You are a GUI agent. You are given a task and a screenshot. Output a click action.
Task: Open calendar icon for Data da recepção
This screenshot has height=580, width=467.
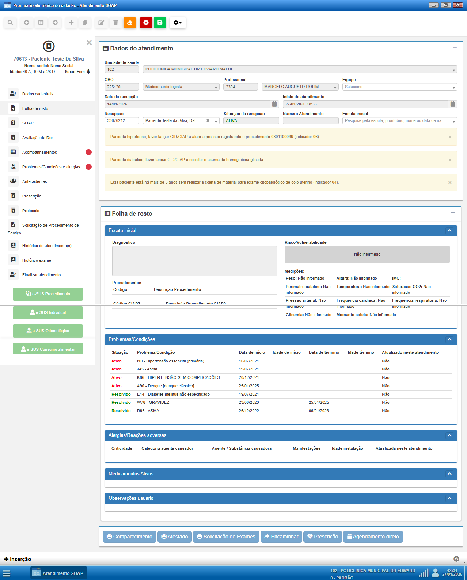click(274, 104)
